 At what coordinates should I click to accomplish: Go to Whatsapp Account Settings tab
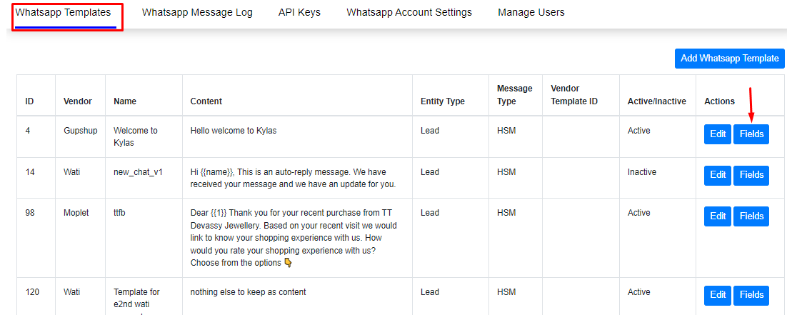pyautogui.click(x=409, y=12)
